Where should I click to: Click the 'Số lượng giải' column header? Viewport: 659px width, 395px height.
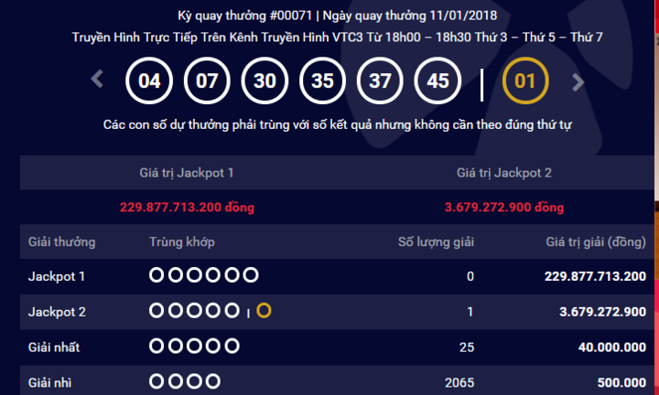pos(436,242)
